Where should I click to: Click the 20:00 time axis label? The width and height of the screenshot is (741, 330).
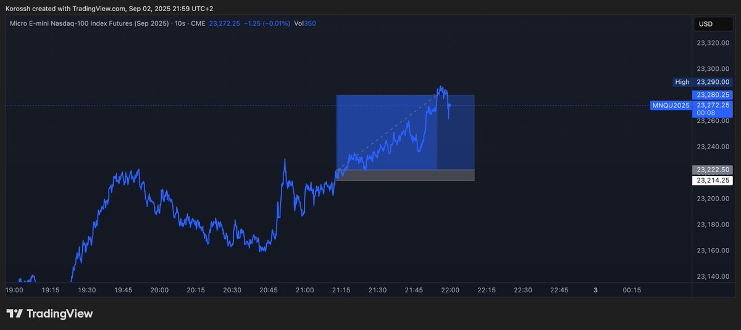pyautogui.click(x=159, y=291)
